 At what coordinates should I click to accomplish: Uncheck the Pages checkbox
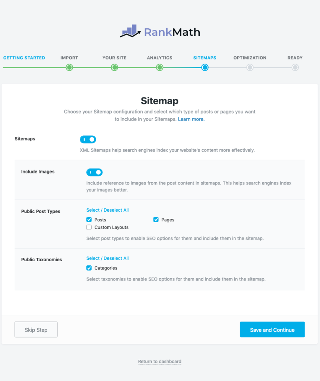pos(156,220)
